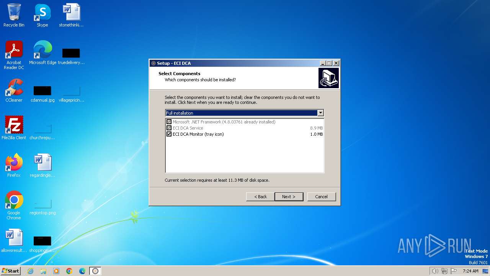Open Firefox desktop shortcut
This screenshot has width=490, height=276.
[14, 166]
